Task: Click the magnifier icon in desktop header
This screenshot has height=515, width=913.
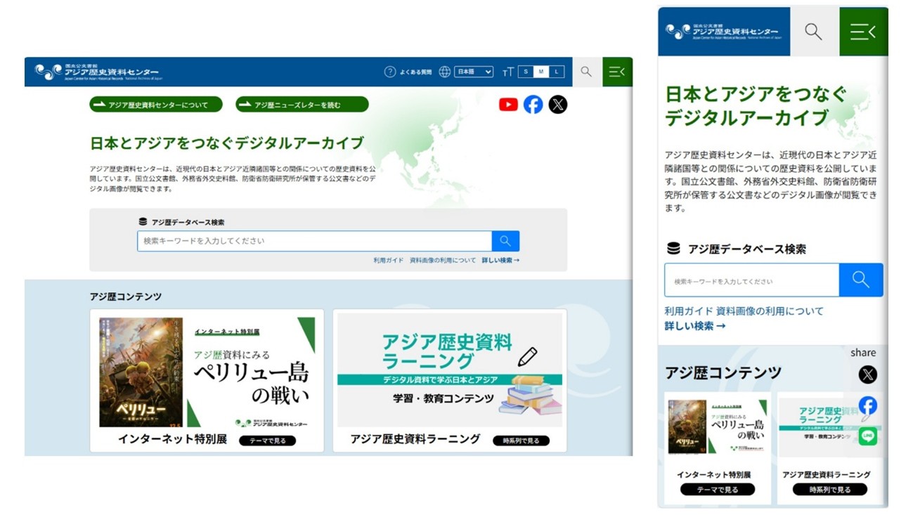Action: 586,72
